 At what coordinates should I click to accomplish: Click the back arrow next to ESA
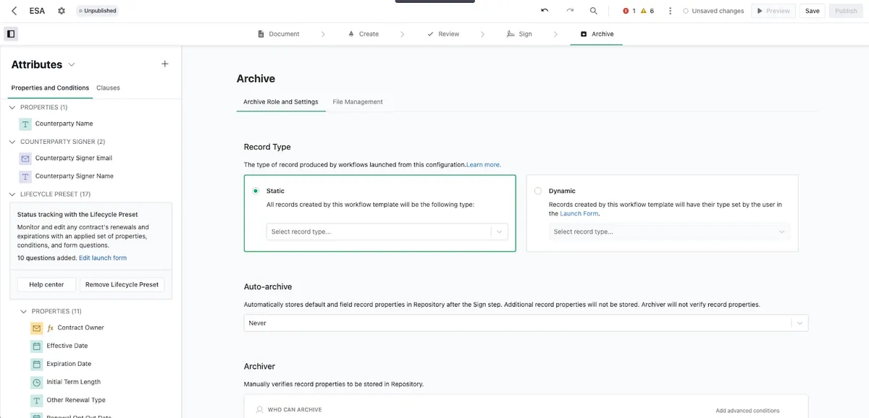pyautogui.click(x=14, y=11)
